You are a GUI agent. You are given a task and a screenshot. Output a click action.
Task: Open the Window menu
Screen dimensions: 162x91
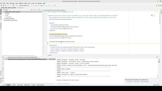[x=40, y=3]
